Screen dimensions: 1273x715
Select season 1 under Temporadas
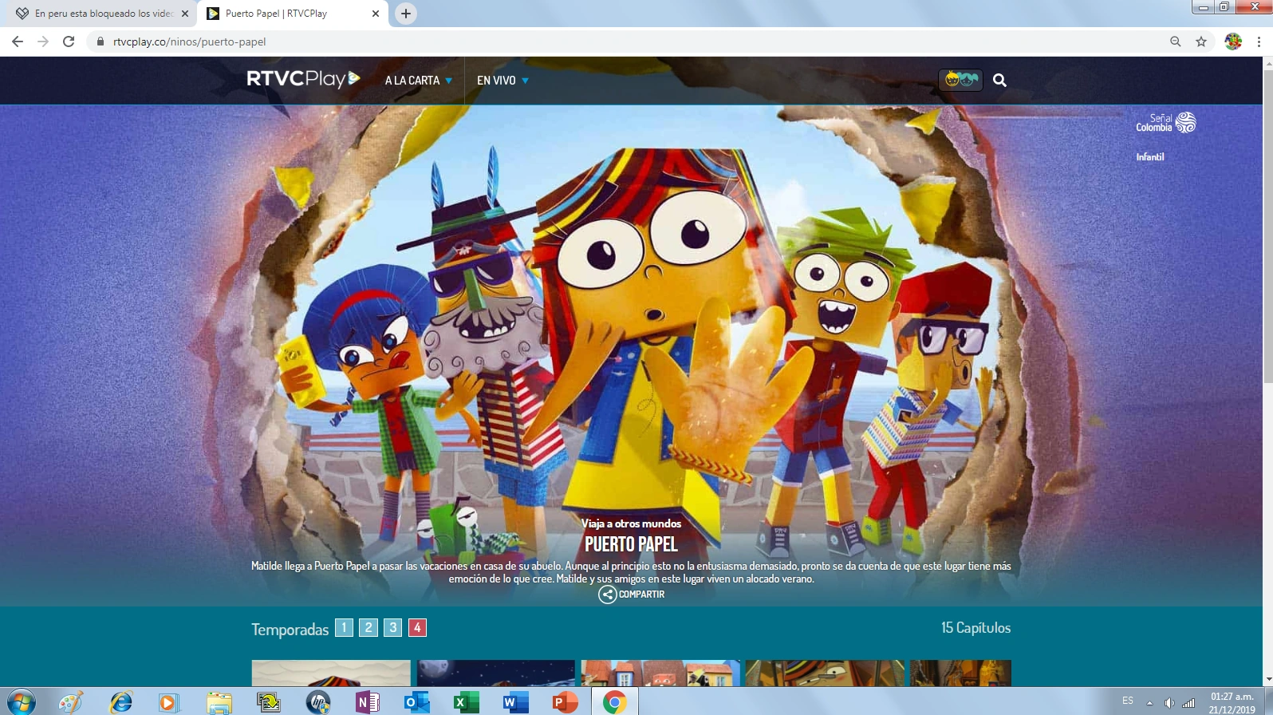click(x=344, y=628)
